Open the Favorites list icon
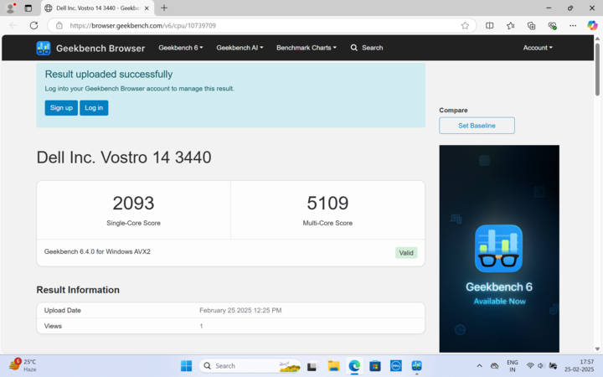603x377 pixels. (x=510, y=25)
